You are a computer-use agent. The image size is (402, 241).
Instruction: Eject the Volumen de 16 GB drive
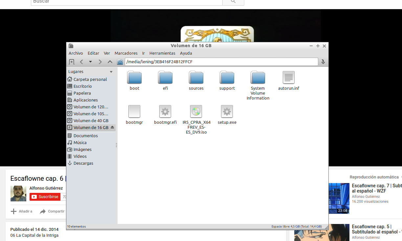click(112, 127)
